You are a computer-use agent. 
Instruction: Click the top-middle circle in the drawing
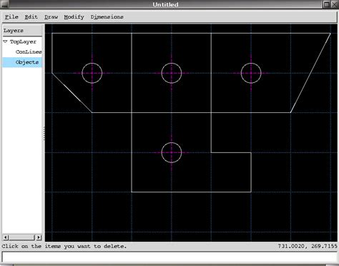pyautogui.click(x=172, y=73)
